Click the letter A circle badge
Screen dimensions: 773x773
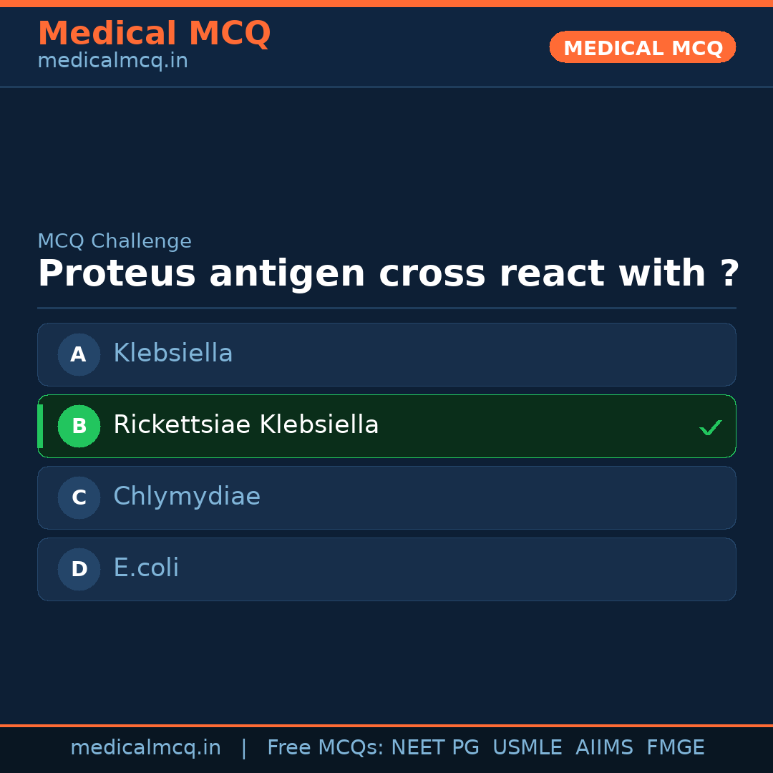point(79,354)
